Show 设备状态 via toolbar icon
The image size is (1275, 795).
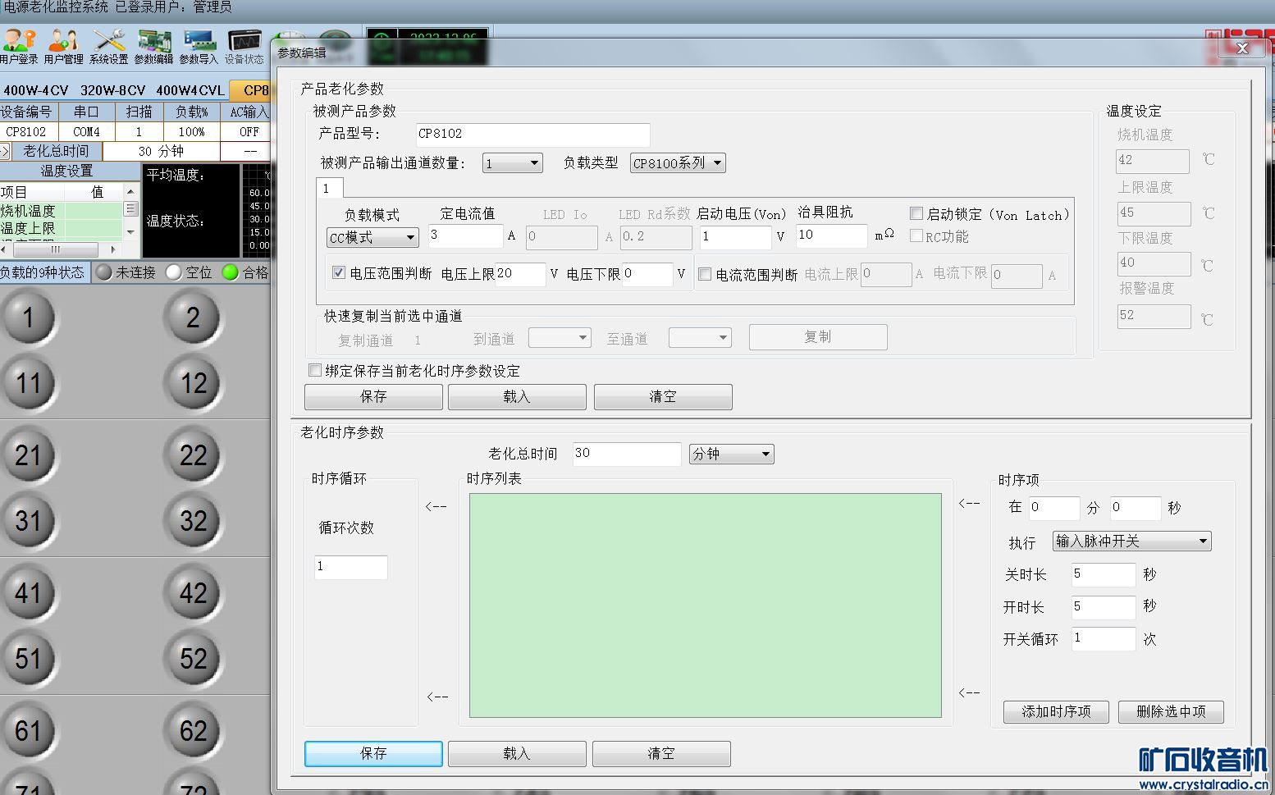click(244, 47)
